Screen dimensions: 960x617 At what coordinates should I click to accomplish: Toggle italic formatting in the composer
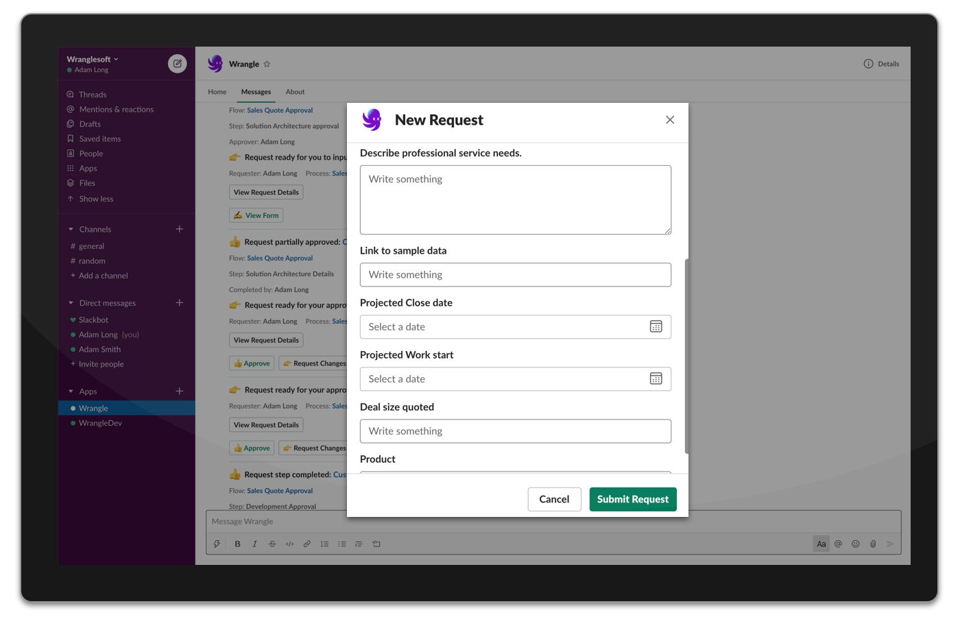point(254,543)
